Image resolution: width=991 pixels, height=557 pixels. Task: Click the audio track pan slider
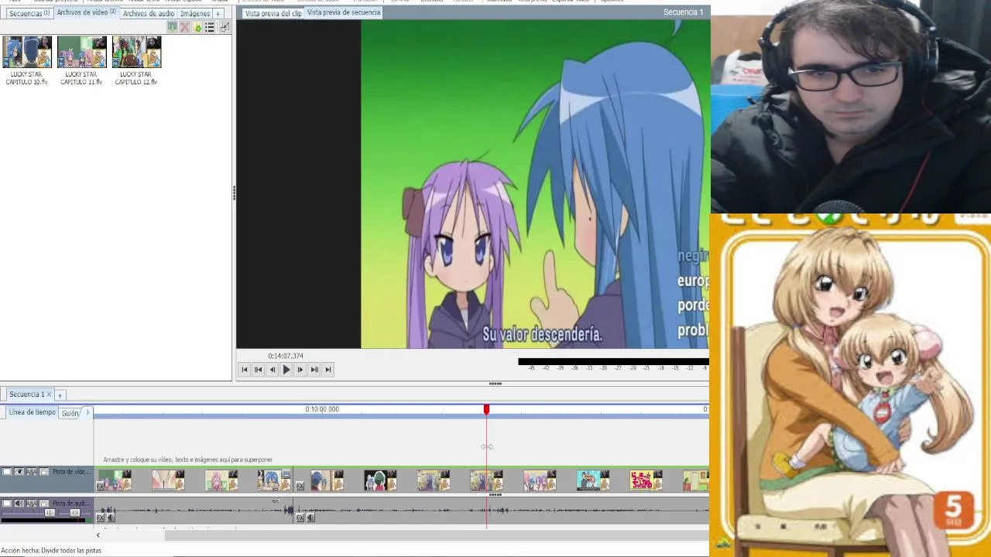(x=74, y=513)
